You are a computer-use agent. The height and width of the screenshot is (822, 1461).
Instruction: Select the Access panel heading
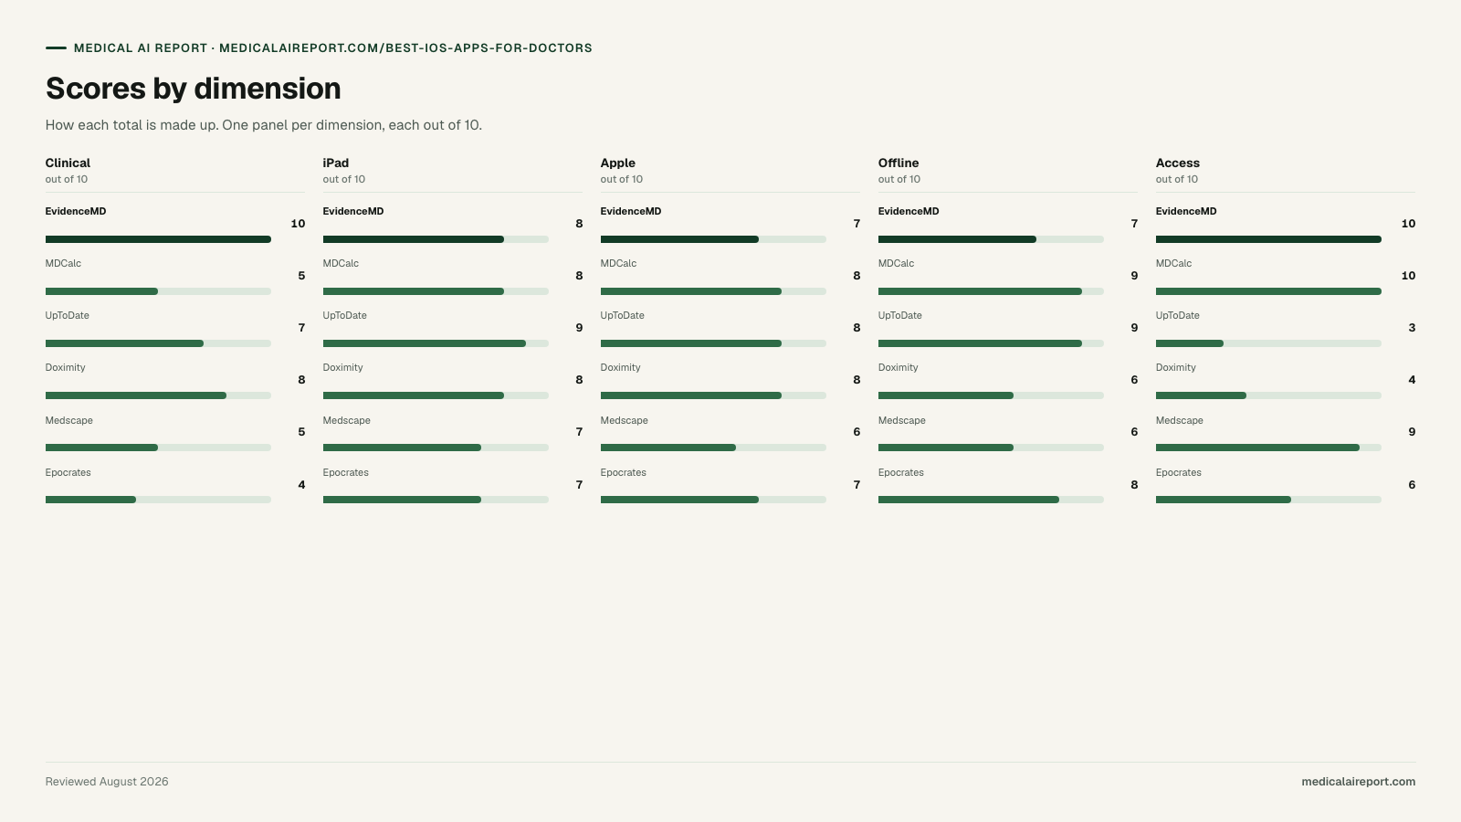tap(1178, 163)
